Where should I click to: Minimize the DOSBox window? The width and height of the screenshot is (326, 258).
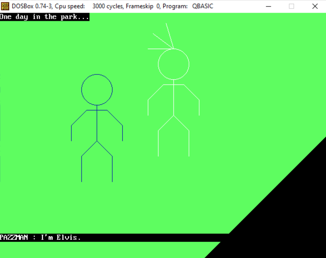click(268, 6)
